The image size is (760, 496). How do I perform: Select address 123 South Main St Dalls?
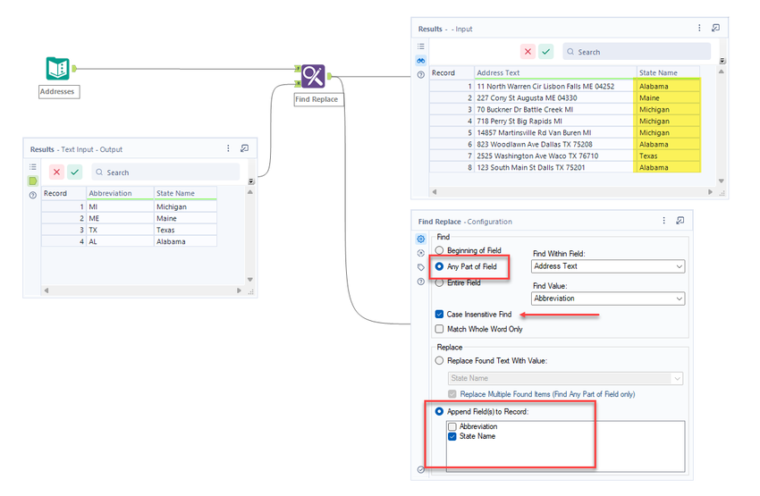554,168
